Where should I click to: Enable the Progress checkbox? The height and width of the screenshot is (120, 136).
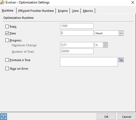point(7,40)
